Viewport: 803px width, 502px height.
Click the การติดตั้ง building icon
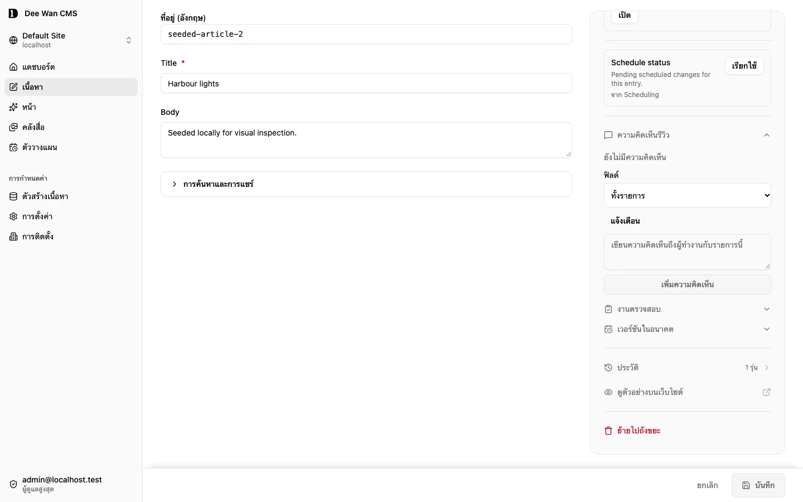coord(13,236)
